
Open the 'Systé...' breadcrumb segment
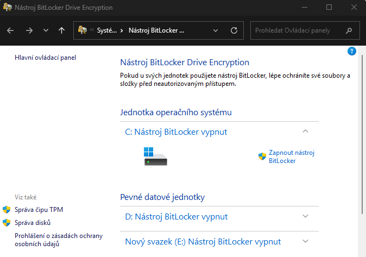click(x=106, y=30)
